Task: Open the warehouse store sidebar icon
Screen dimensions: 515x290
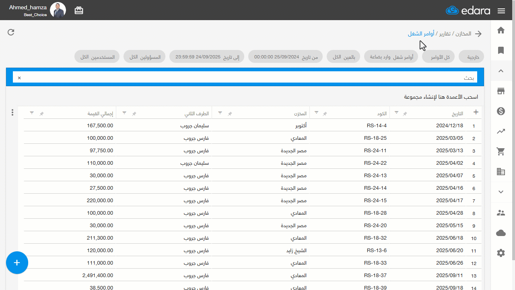Action: 501,91
